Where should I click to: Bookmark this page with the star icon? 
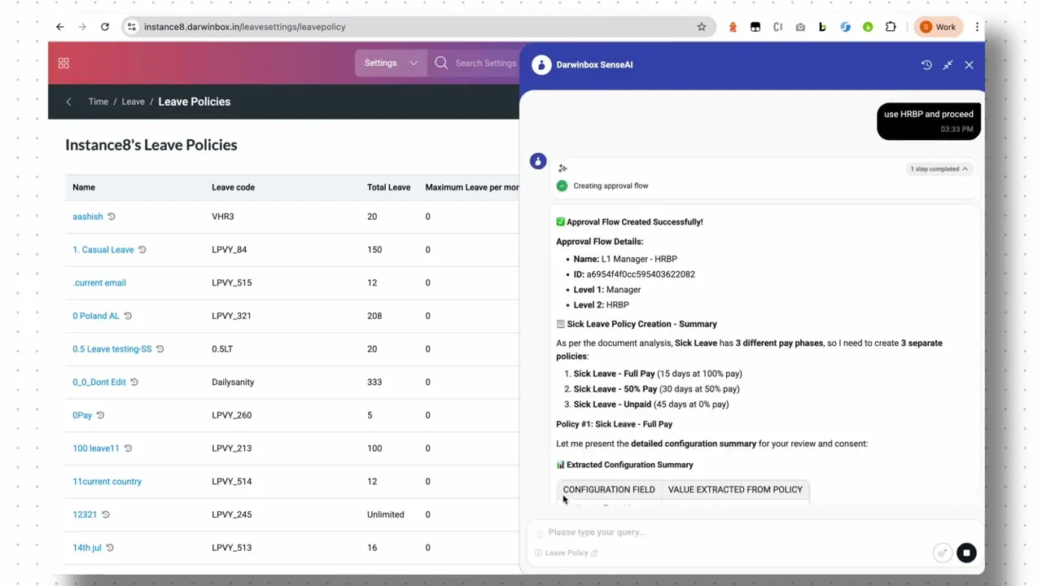(x=702, y=27)
